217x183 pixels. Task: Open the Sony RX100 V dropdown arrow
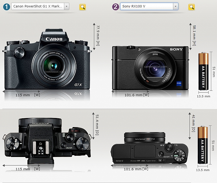(175, 6)
